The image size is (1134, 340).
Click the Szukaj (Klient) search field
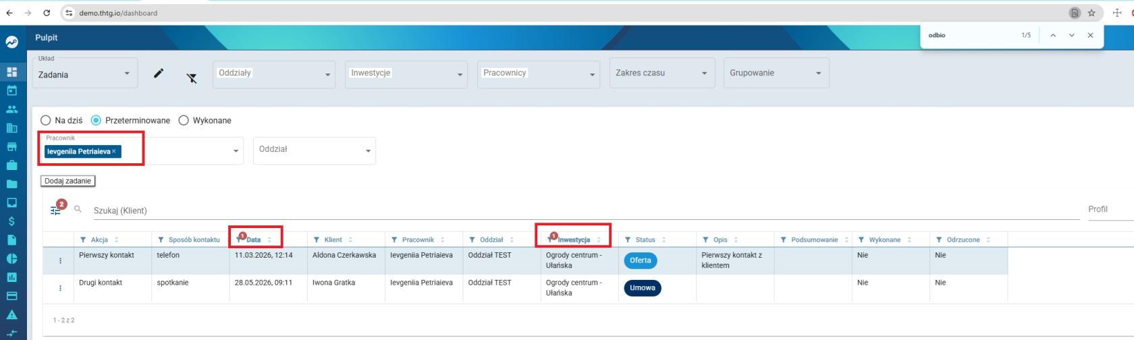[586, 210]
